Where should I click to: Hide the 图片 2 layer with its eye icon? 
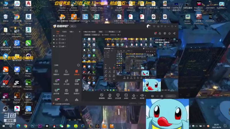[x=54, y=36]
